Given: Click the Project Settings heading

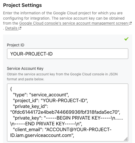Looking at the screenshot, I should pyautogui.click(x=23, y=5).
